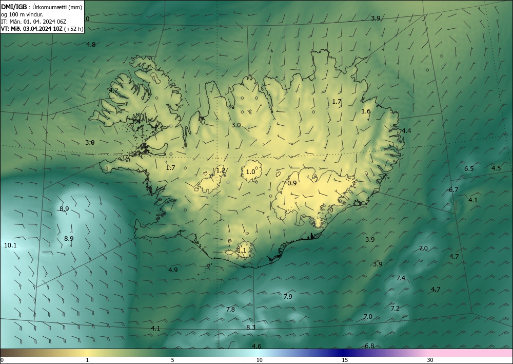Click the colour scale label 1

tap(87, 360)
